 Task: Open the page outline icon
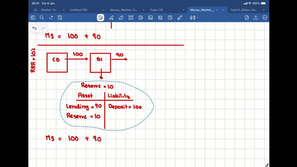pyautogui.click(x=60, y=18)
